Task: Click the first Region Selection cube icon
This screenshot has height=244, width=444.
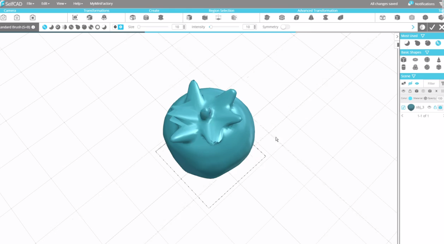Action: (189, 17)
